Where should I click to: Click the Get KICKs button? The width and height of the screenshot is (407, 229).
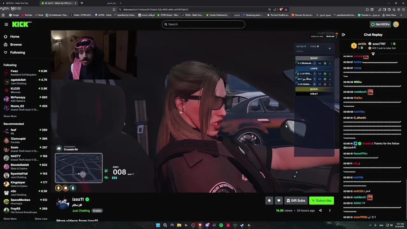click(x=380, y=24)
